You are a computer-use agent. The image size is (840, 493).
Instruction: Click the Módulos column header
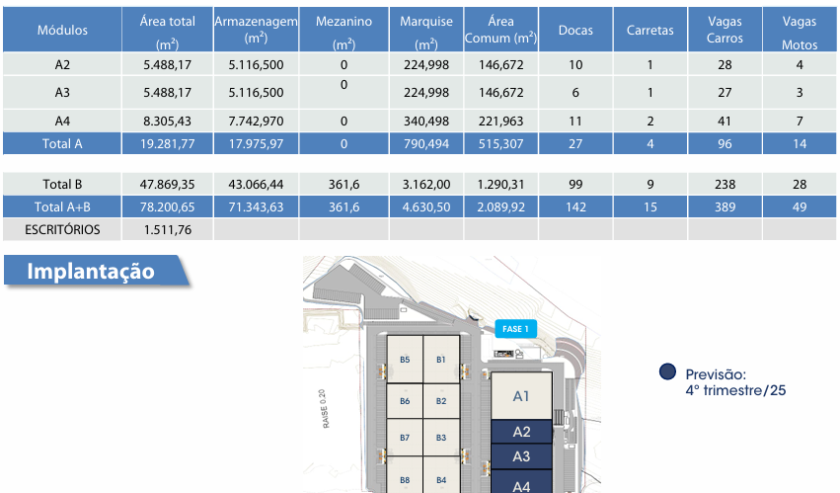pyautogui.click(x=62, y=30)
